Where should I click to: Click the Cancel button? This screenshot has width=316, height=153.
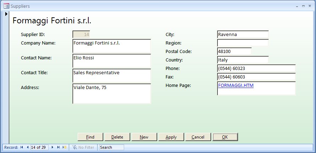click(x=198, y=137)
